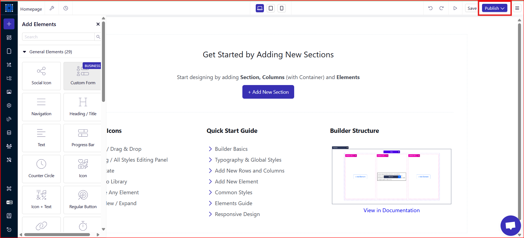524x238 pixels.
Task: Click the plus Add Elements sidebar icon
Action: pyautogui.click(x=9, y=24)
